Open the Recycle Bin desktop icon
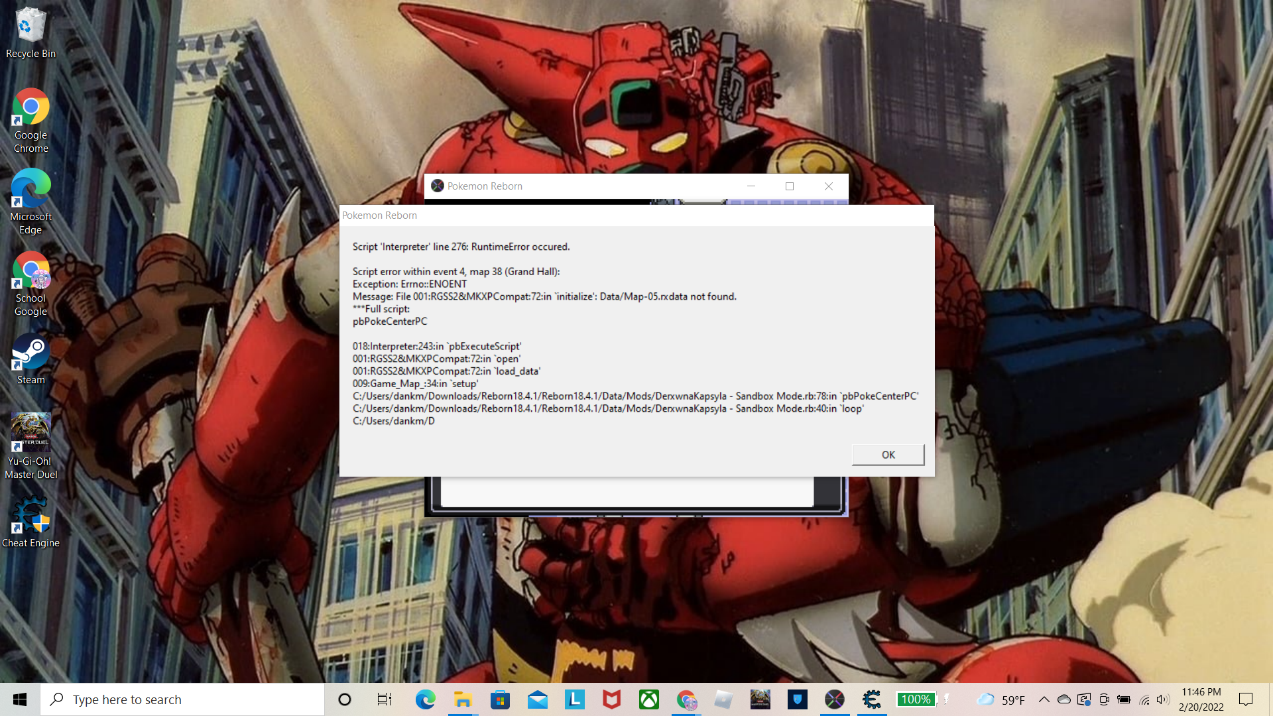 [x=30, y=33]
